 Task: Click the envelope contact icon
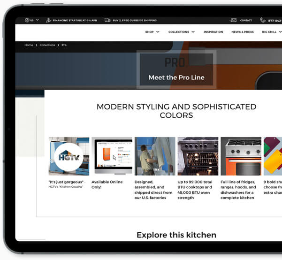click(x=234, y=20)
